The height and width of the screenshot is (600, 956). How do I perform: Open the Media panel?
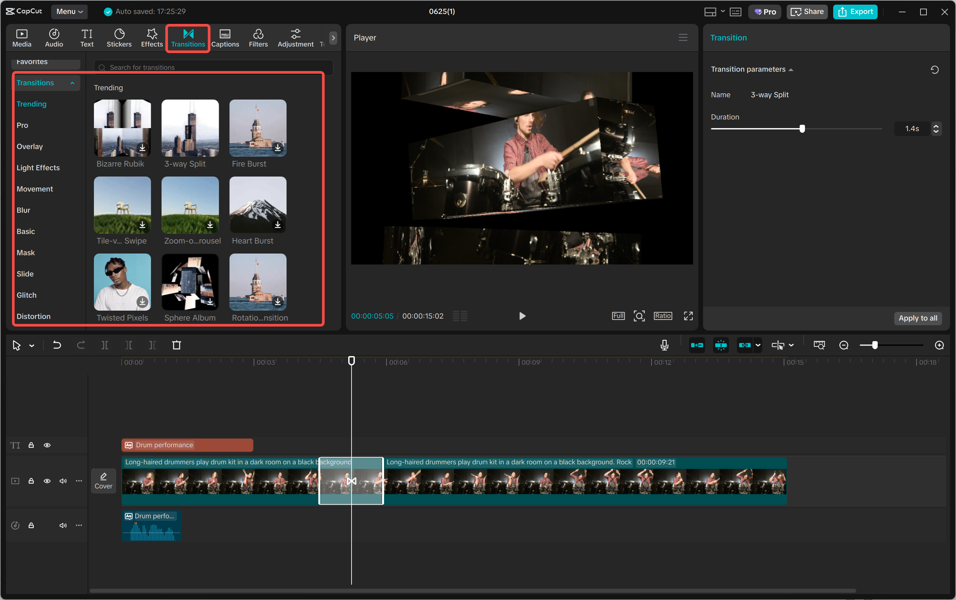[x=22, y=38]
